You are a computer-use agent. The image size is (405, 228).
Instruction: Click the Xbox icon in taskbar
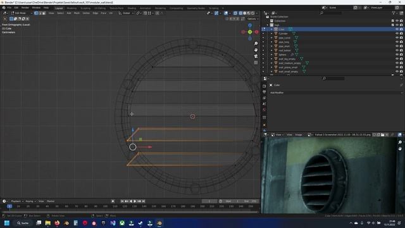pyautogui.click(x=122, y=223)
